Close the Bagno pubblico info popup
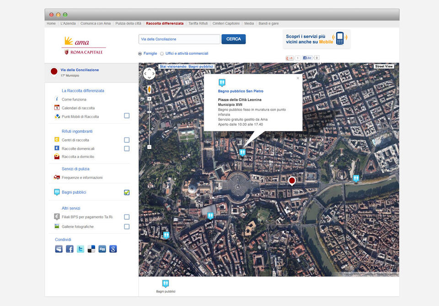The width and height of the screenshot is (439, 306). pyautogui.click(x=298, y=78)
